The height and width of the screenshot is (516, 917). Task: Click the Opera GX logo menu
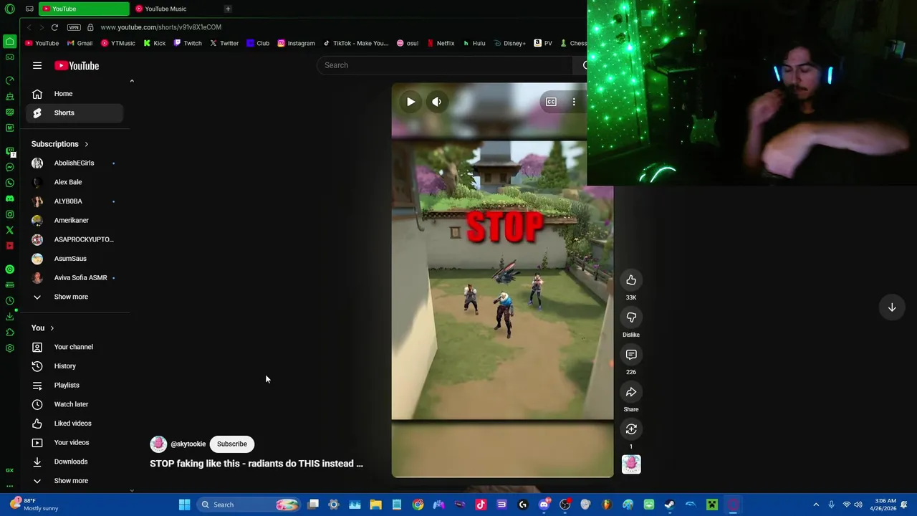click(9, 9)
